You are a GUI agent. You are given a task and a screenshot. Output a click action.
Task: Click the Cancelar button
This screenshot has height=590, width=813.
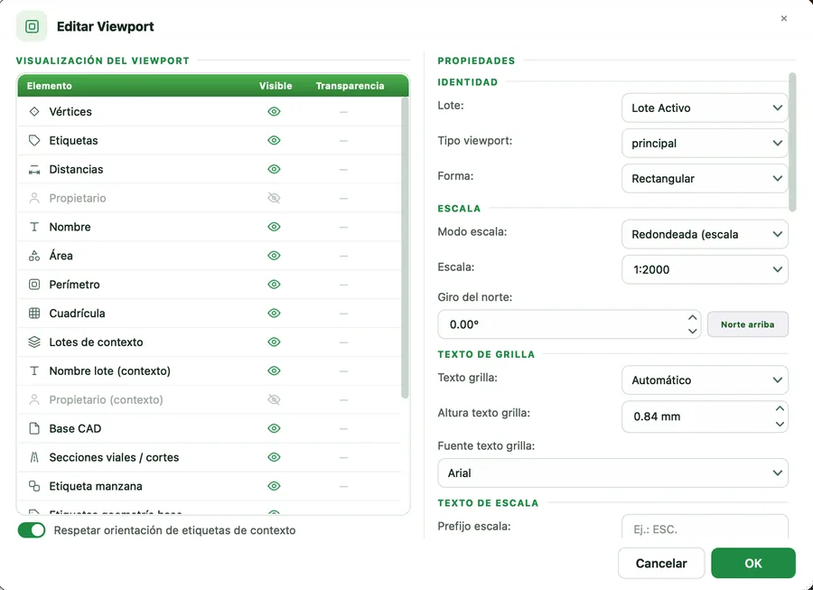pos(661,563)
